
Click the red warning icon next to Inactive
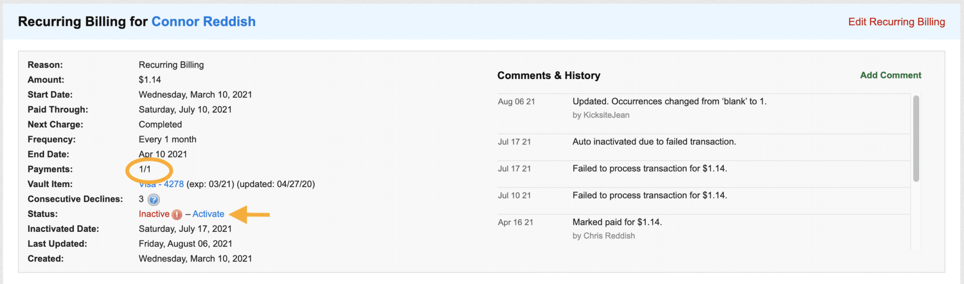[177, 215]
